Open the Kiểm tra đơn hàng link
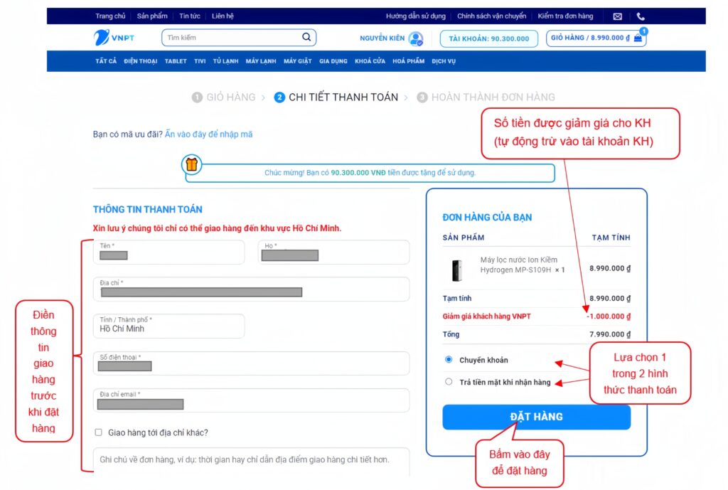The height and width of the screenshot is (490, 728). coord(565,16)
